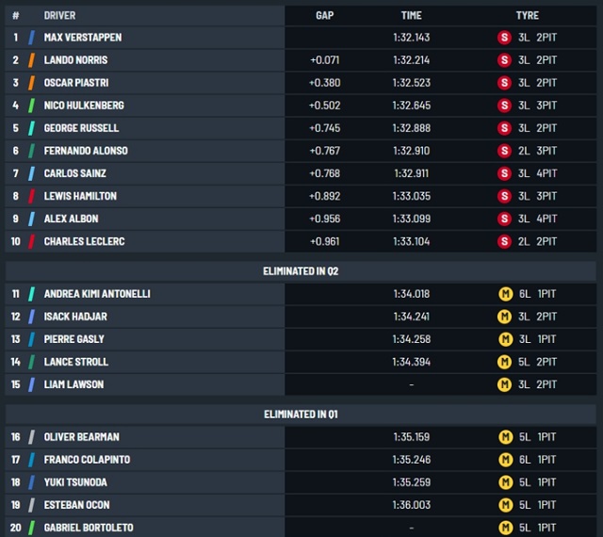
Task: Click Oliver Bearman's medium tyre icon
Action: click(x=504, y=437)
